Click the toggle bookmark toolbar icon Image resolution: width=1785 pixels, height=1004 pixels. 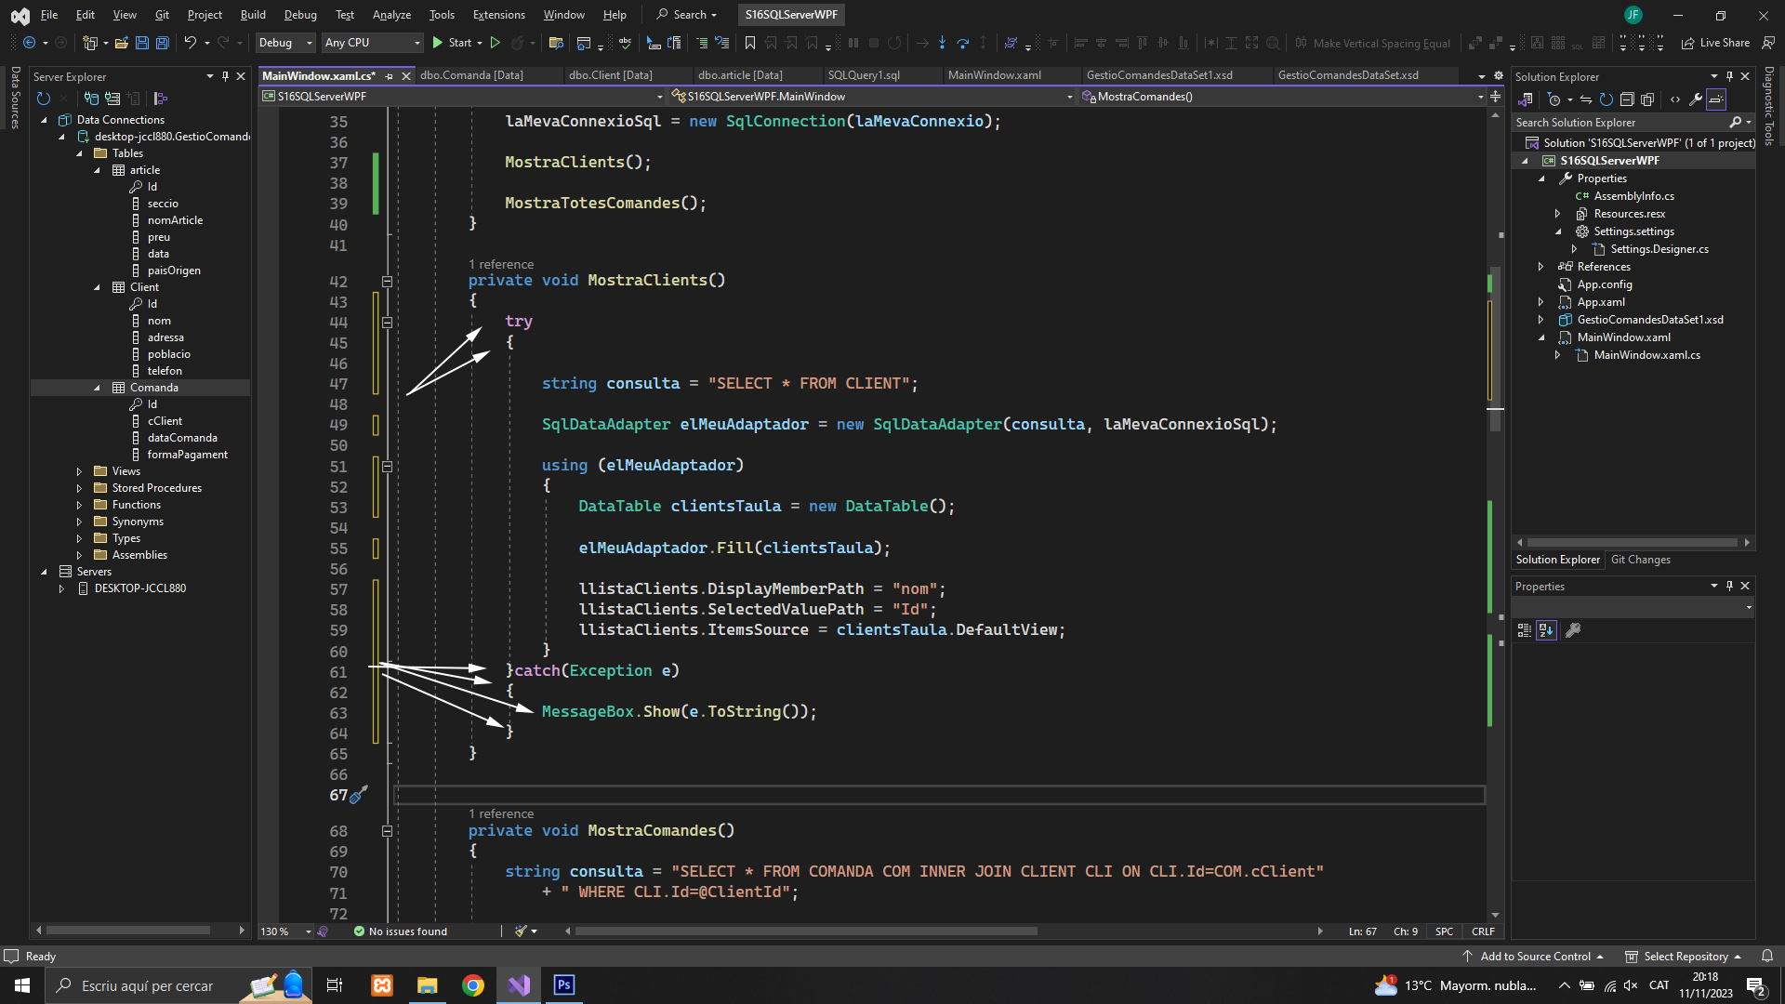pyautogui.click(x=750, y=43)
